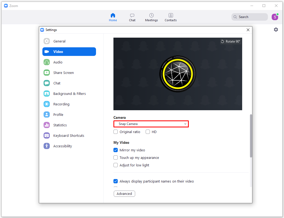Select Profile in the settings list

tap(58, 115)
